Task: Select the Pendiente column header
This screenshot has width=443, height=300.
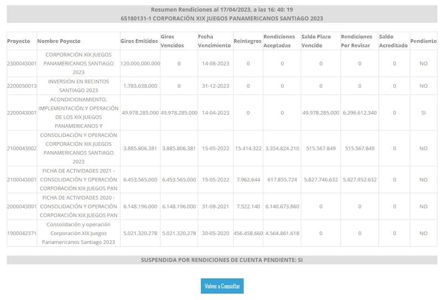Action: (424, 41)
